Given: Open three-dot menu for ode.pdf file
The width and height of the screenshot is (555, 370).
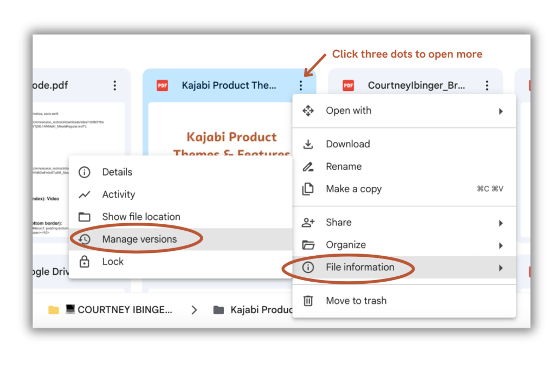Looking at the screenshot, I should (115, 85).
